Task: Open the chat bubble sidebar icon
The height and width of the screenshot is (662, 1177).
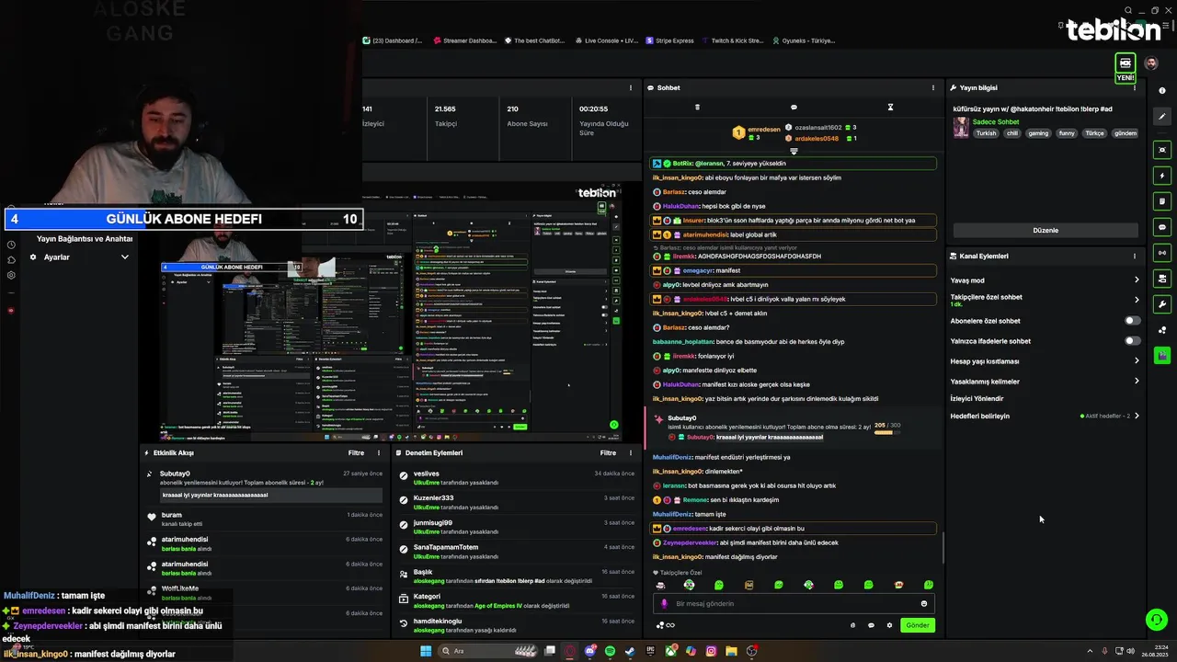Action: 1162,227
